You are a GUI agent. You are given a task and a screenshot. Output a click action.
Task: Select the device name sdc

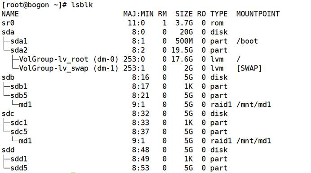(x=8, y=114)
